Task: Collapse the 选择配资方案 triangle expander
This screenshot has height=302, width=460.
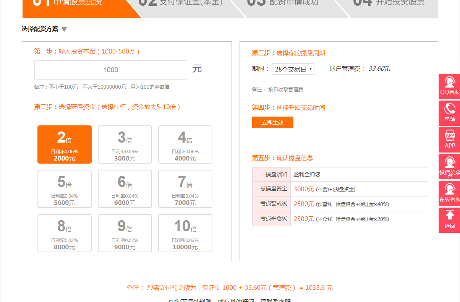Action: tap(64, 29)
